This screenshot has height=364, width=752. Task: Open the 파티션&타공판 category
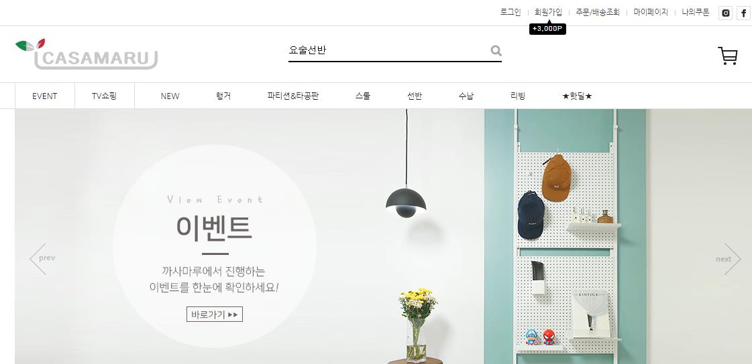pos(293,96)
